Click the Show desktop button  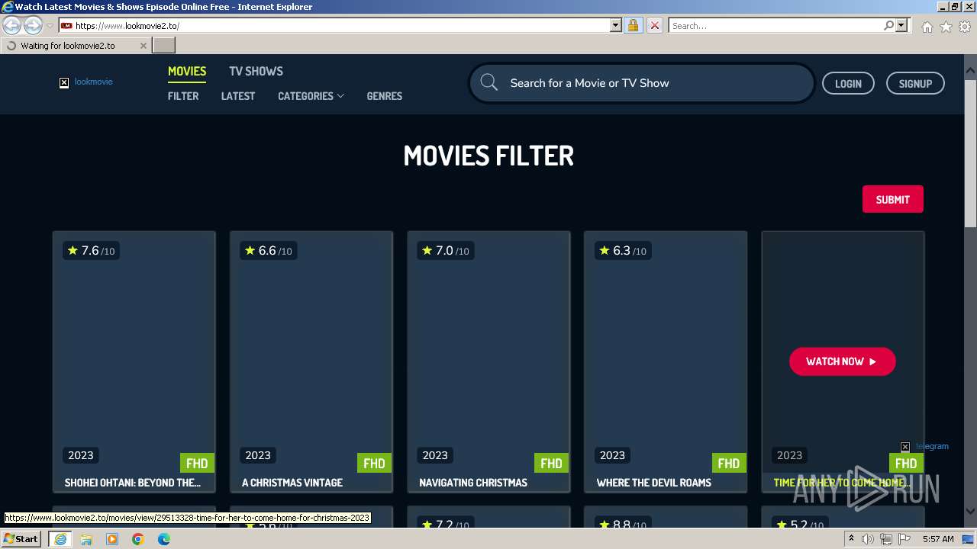(969, 539)
